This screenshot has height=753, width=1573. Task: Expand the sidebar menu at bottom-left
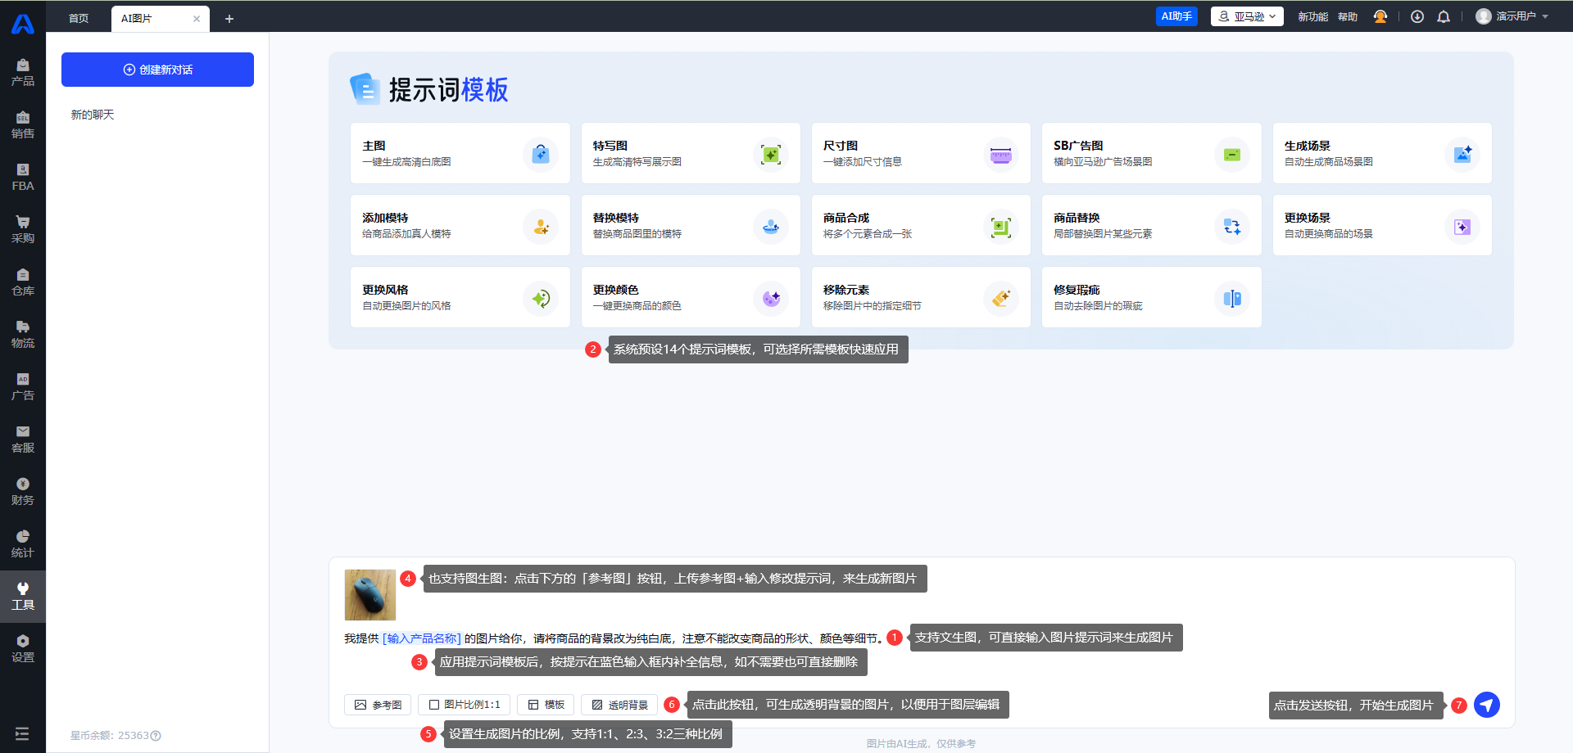[22, 733]
